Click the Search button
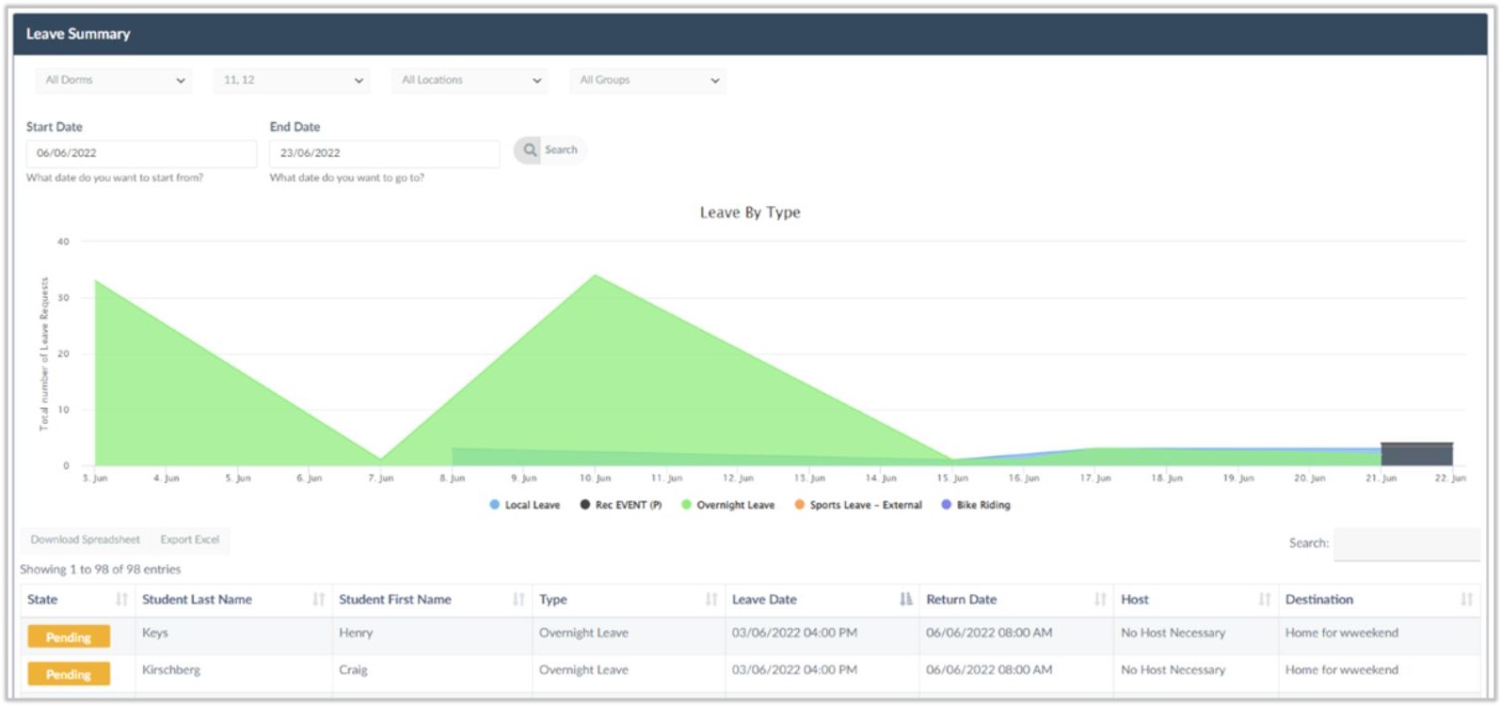1501x706 pixels. coord(550,149)
